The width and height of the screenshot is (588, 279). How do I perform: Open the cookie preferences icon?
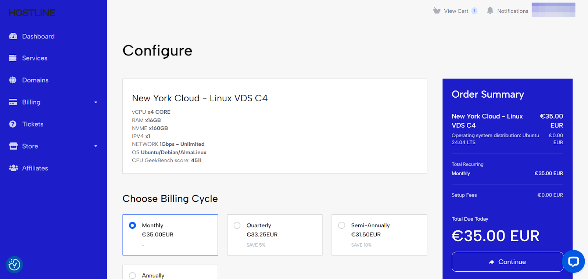click(x=14, y=264)
